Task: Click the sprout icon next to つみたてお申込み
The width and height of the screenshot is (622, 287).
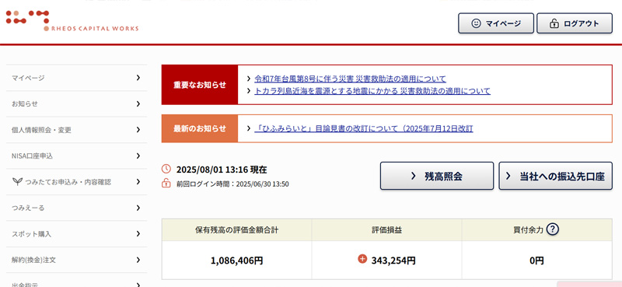Action: pos(17,182)
